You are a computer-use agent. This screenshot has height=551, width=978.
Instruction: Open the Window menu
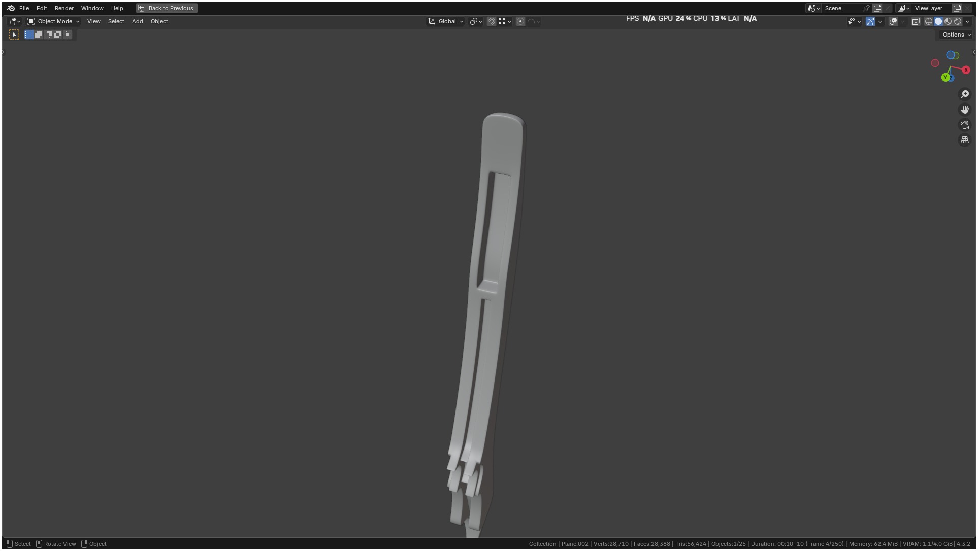click(92, 8)
